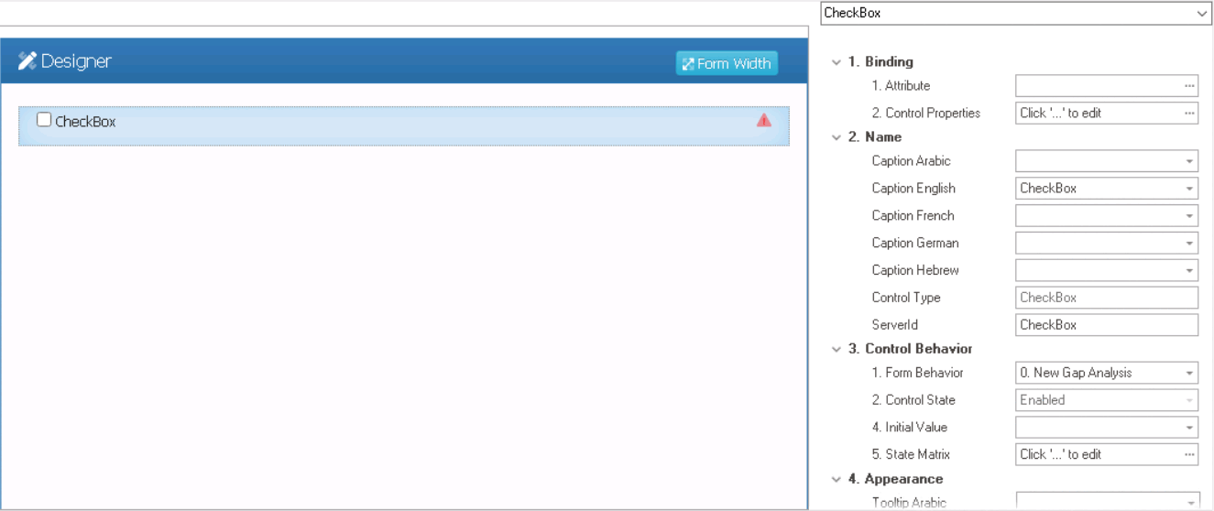Open the Tooltip Arabic dropdown
Screen dimensions: 1214x511
coord(1189,502)
